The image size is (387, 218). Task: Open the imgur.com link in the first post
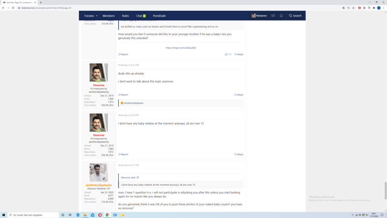click(x=181, y=48)
